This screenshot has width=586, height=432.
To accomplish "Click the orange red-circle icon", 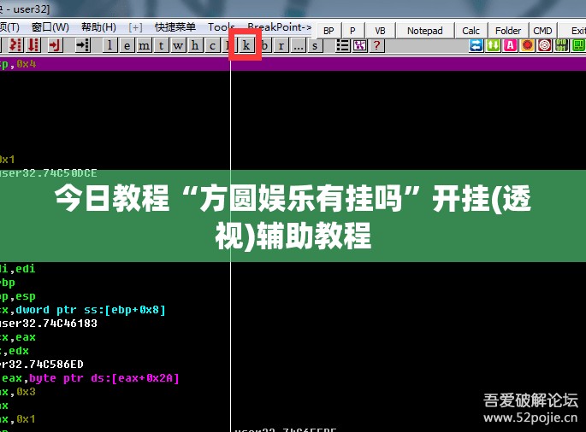I will [x=528, y=45].
